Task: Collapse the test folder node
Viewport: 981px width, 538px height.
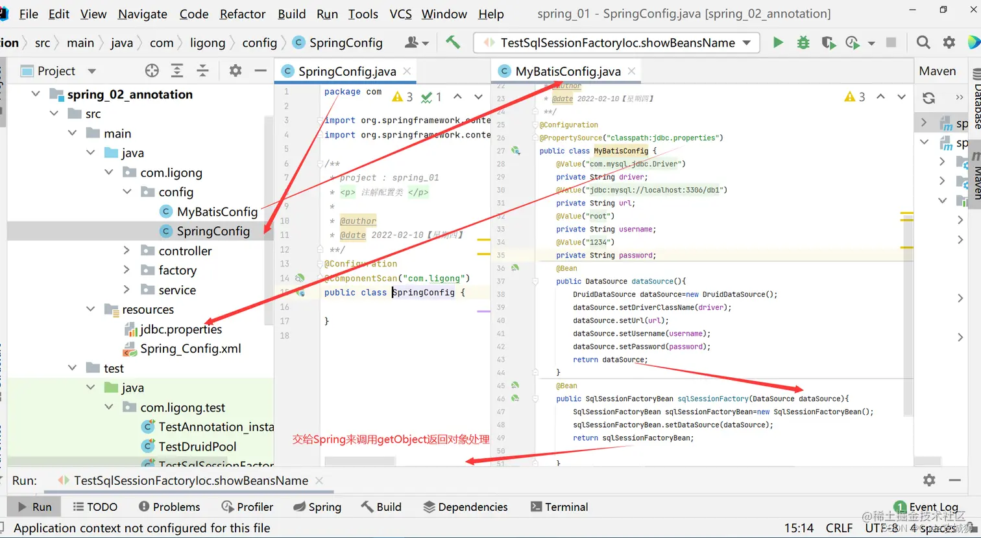Action: coord(72,368)
